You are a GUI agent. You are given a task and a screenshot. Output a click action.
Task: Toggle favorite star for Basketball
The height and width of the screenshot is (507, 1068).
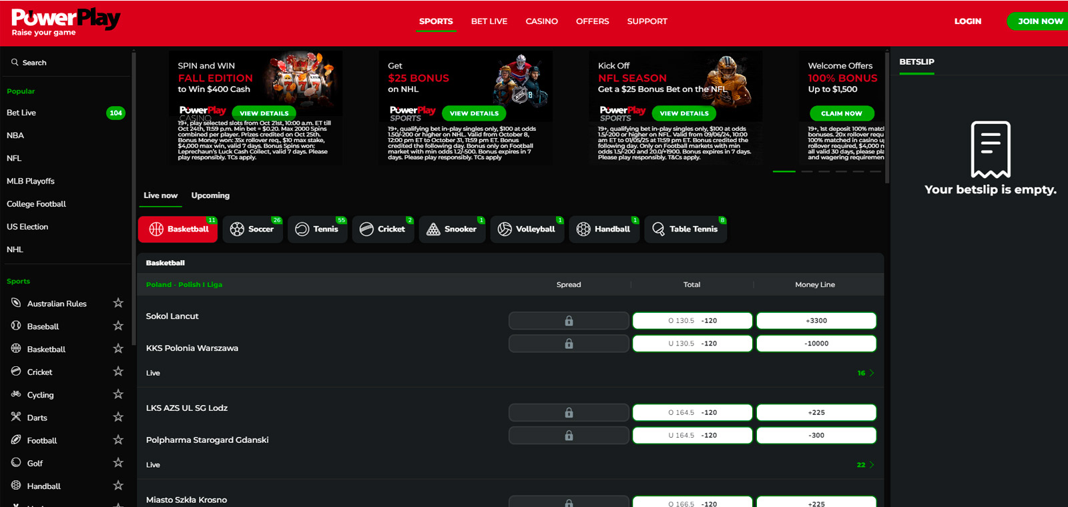[x=118, y=348]
